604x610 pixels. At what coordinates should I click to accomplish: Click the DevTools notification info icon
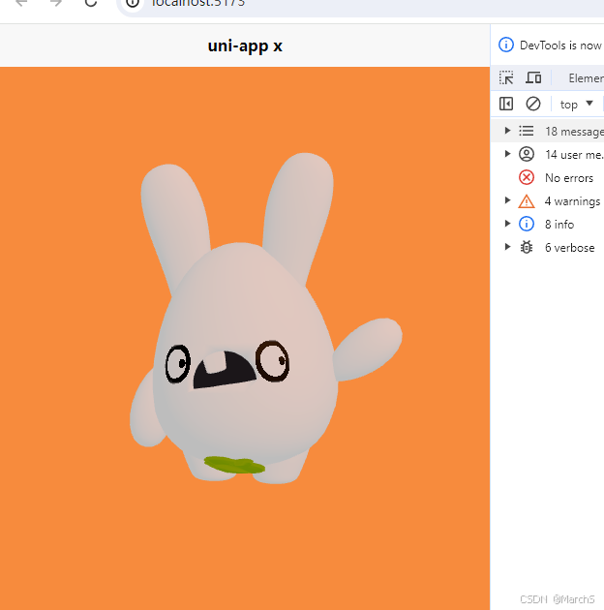click(x=505, y=45)
